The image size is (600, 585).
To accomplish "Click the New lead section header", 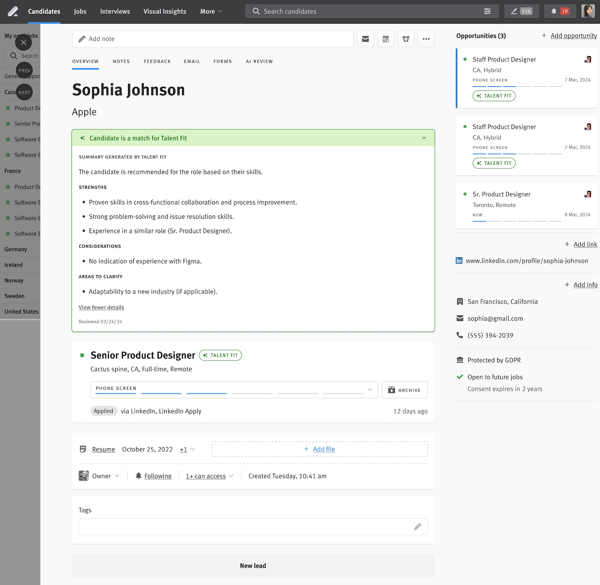I will pos(253,566).
